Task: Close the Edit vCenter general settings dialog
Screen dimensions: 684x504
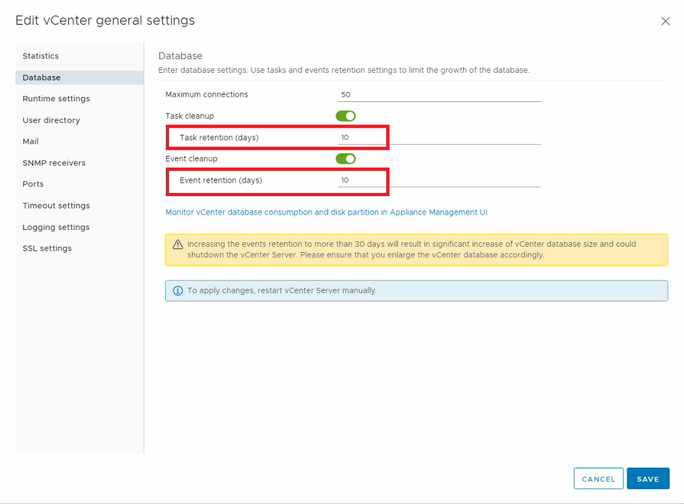Action: point(664,21)
